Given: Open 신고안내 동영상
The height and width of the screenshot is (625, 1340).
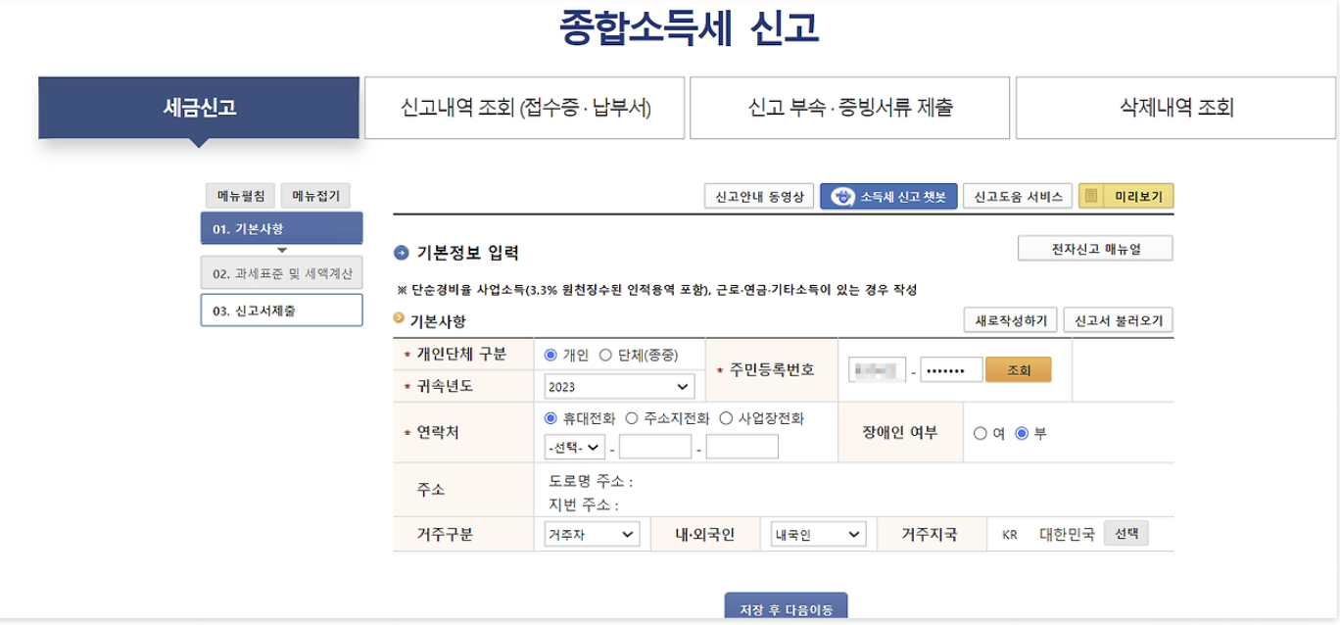Looking at the screenshot, I should (759, 196).
